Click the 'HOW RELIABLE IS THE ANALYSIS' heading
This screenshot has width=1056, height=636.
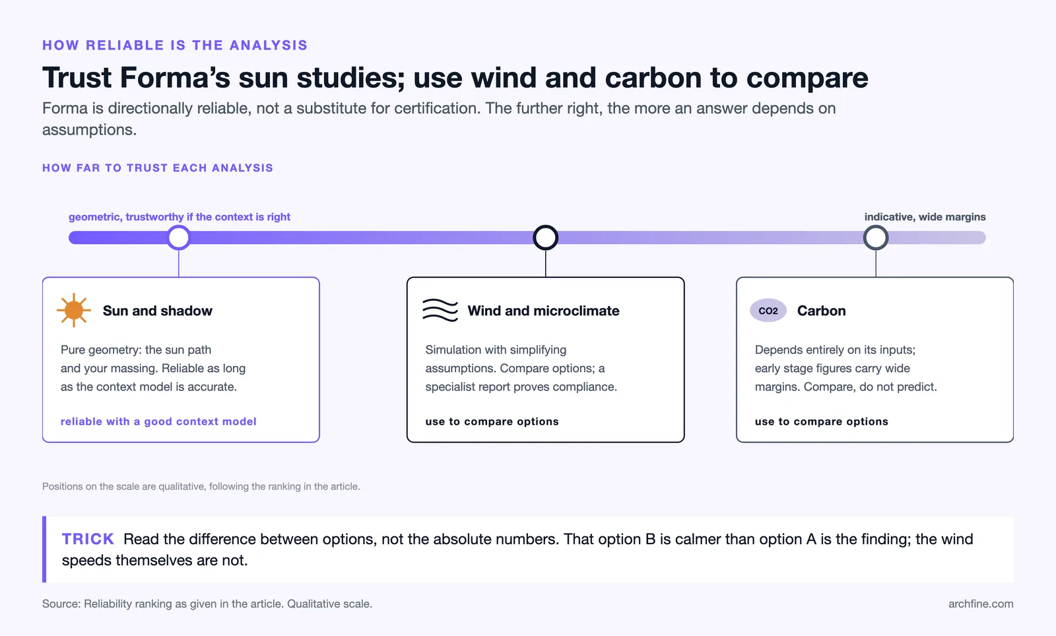pyautogui.click(x=175, y=46)
